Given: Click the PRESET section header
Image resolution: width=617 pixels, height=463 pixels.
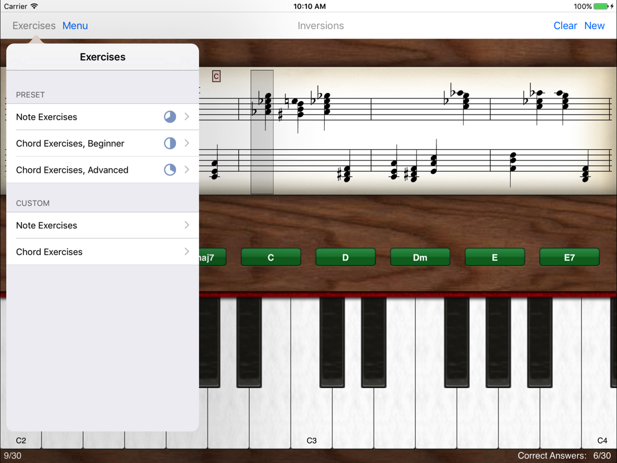Looking at the screenshot, I should click(30, 95).
